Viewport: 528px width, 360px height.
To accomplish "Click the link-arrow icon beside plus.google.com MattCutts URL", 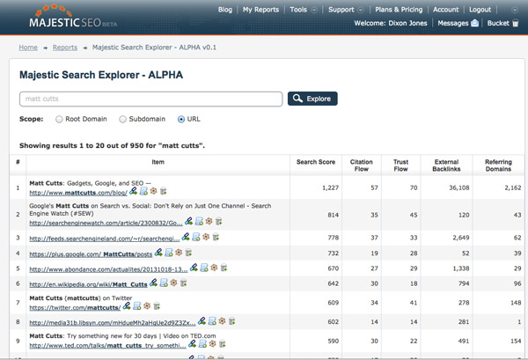I will click(x=158, y=253).
